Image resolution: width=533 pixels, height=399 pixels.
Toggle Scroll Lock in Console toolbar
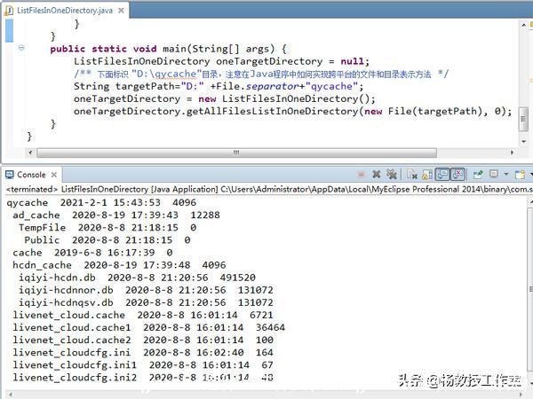(426, 175)
